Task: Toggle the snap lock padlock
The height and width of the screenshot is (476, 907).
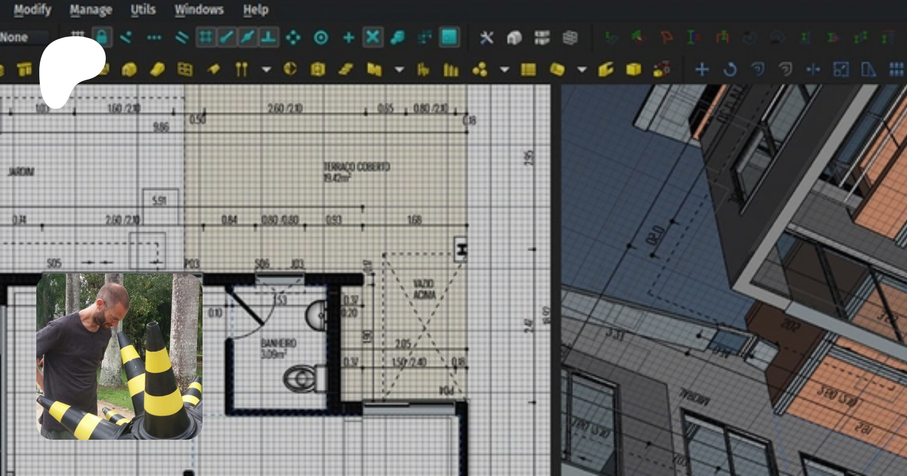Action: click(x=102, y=37)
